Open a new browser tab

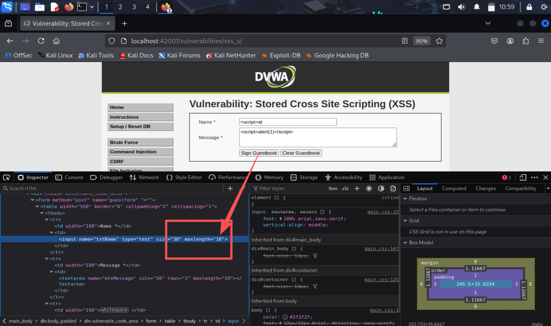click(x=125, y=23)
